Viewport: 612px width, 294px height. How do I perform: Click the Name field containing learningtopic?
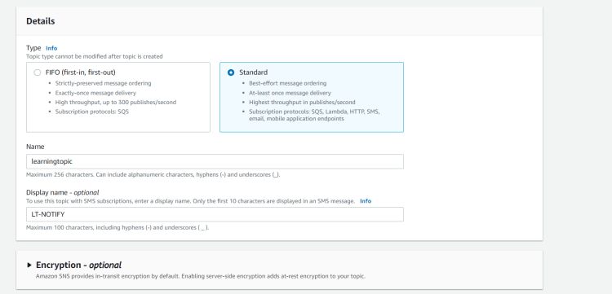coord(215,161)
